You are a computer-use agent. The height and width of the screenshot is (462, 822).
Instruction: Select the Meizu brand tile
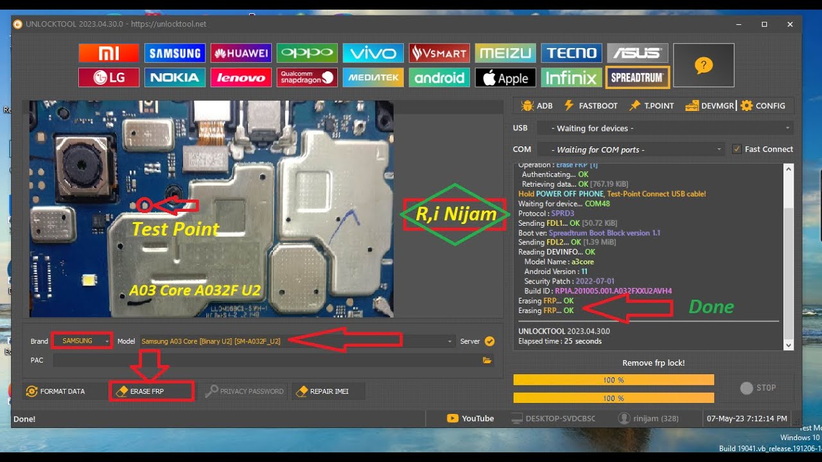(505, 53)
